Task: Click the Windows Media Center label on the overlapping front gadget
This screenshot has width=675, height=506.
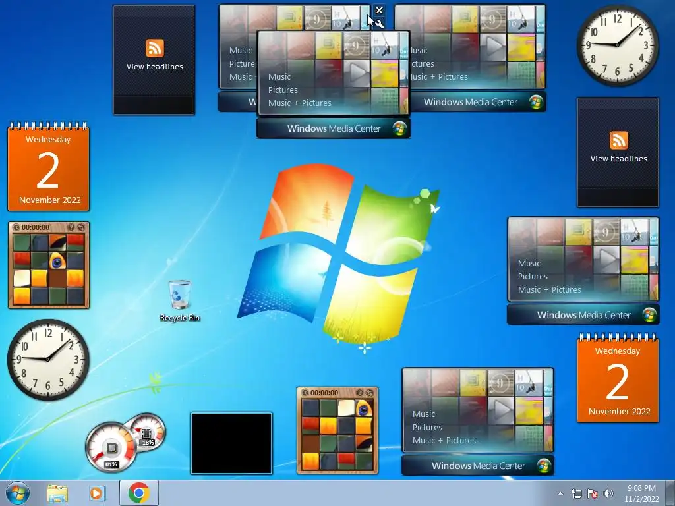Action: 334,128
